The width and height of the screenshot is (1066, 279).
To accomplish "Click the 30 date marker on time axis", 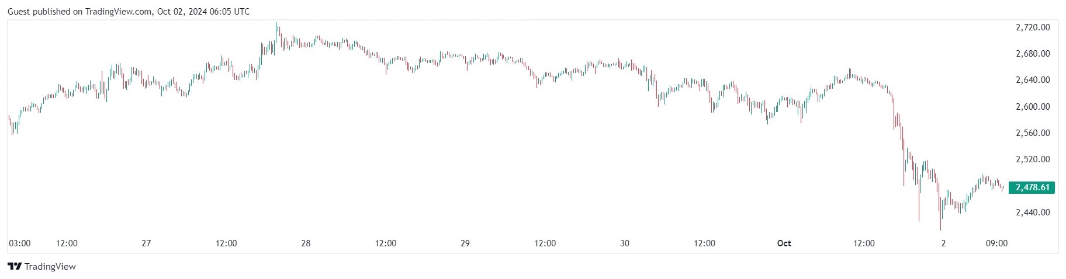I will [x=625, y=243].
